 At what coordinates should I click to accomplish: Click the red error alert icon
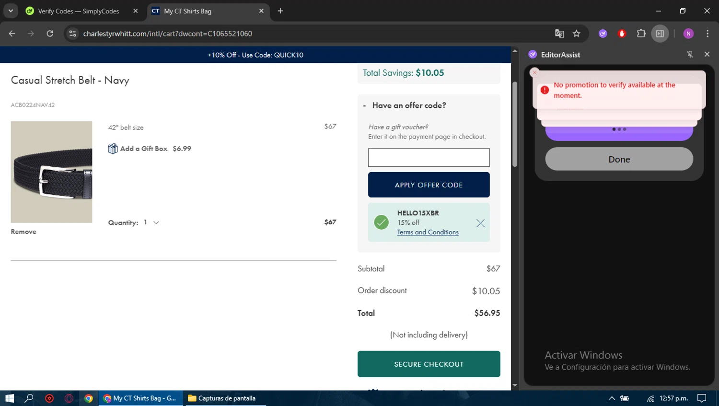click(x=545, y=90)
